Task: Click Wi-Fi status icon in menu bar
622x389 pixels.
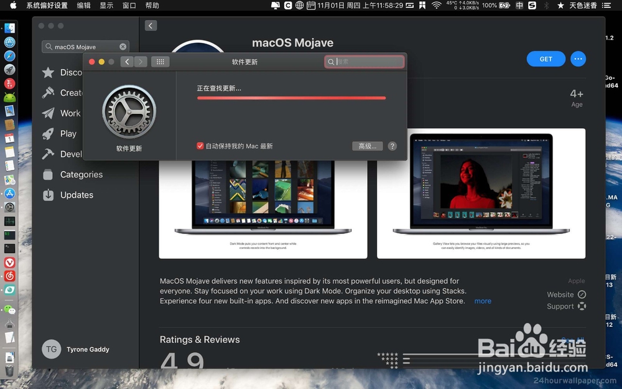Action: pos(437,5)
